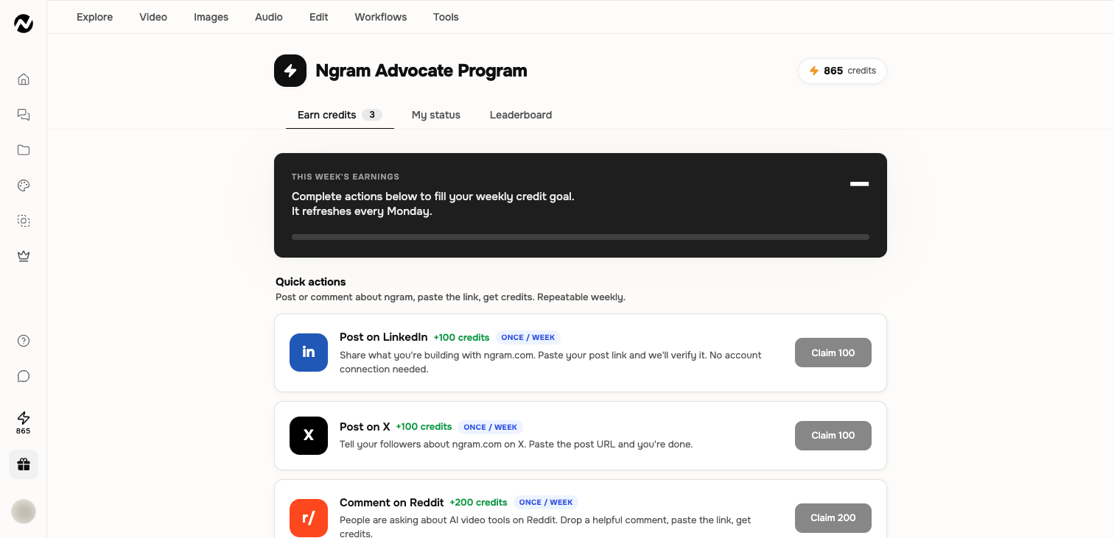1114x538 pixels.
Task: Open the Workflows menu
Action: click(381, 17)
